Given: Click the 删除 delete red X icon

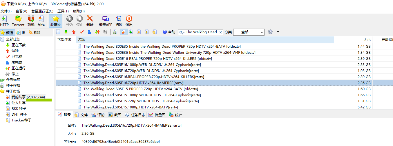Looking at the screenshot, I should (90, 21).
